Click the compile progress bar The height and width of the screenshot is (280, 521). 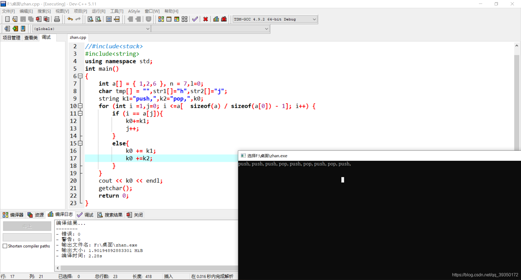[x=27, y=237]
